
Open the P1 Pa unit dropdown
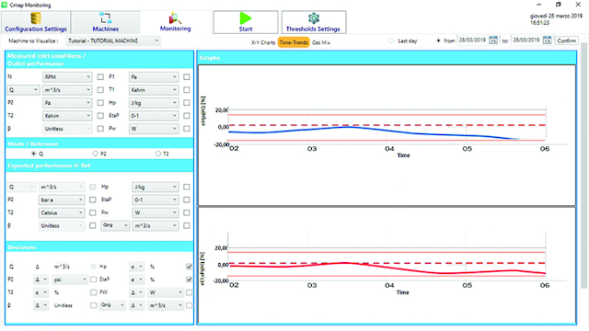(154, 77)
